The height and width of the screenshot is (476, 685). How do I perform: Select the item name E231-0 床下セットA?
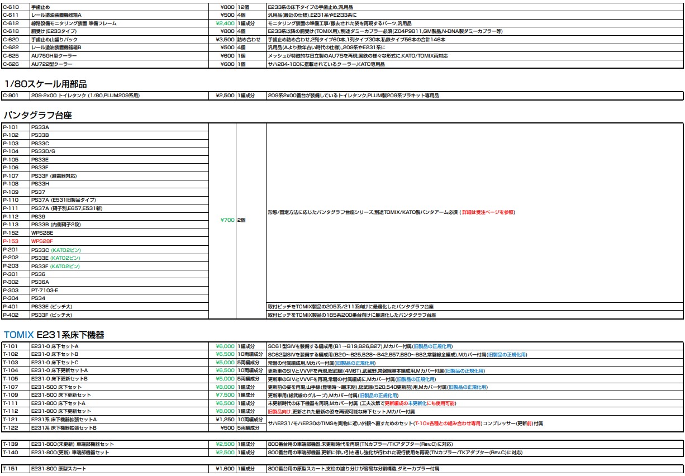55,346
